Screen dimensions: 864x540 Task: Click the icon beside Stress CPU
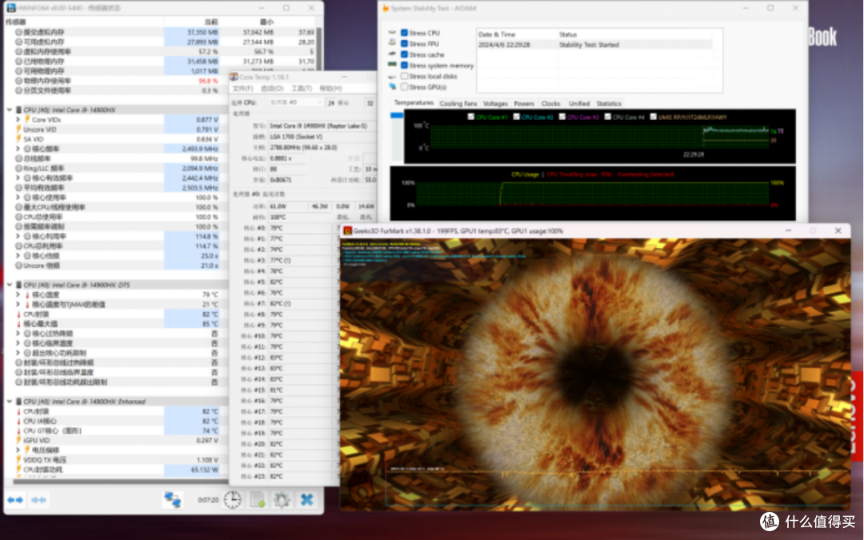coord(392,33)
